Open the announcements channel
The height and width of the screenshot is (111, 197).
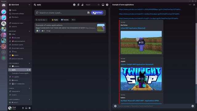point(20,41)
